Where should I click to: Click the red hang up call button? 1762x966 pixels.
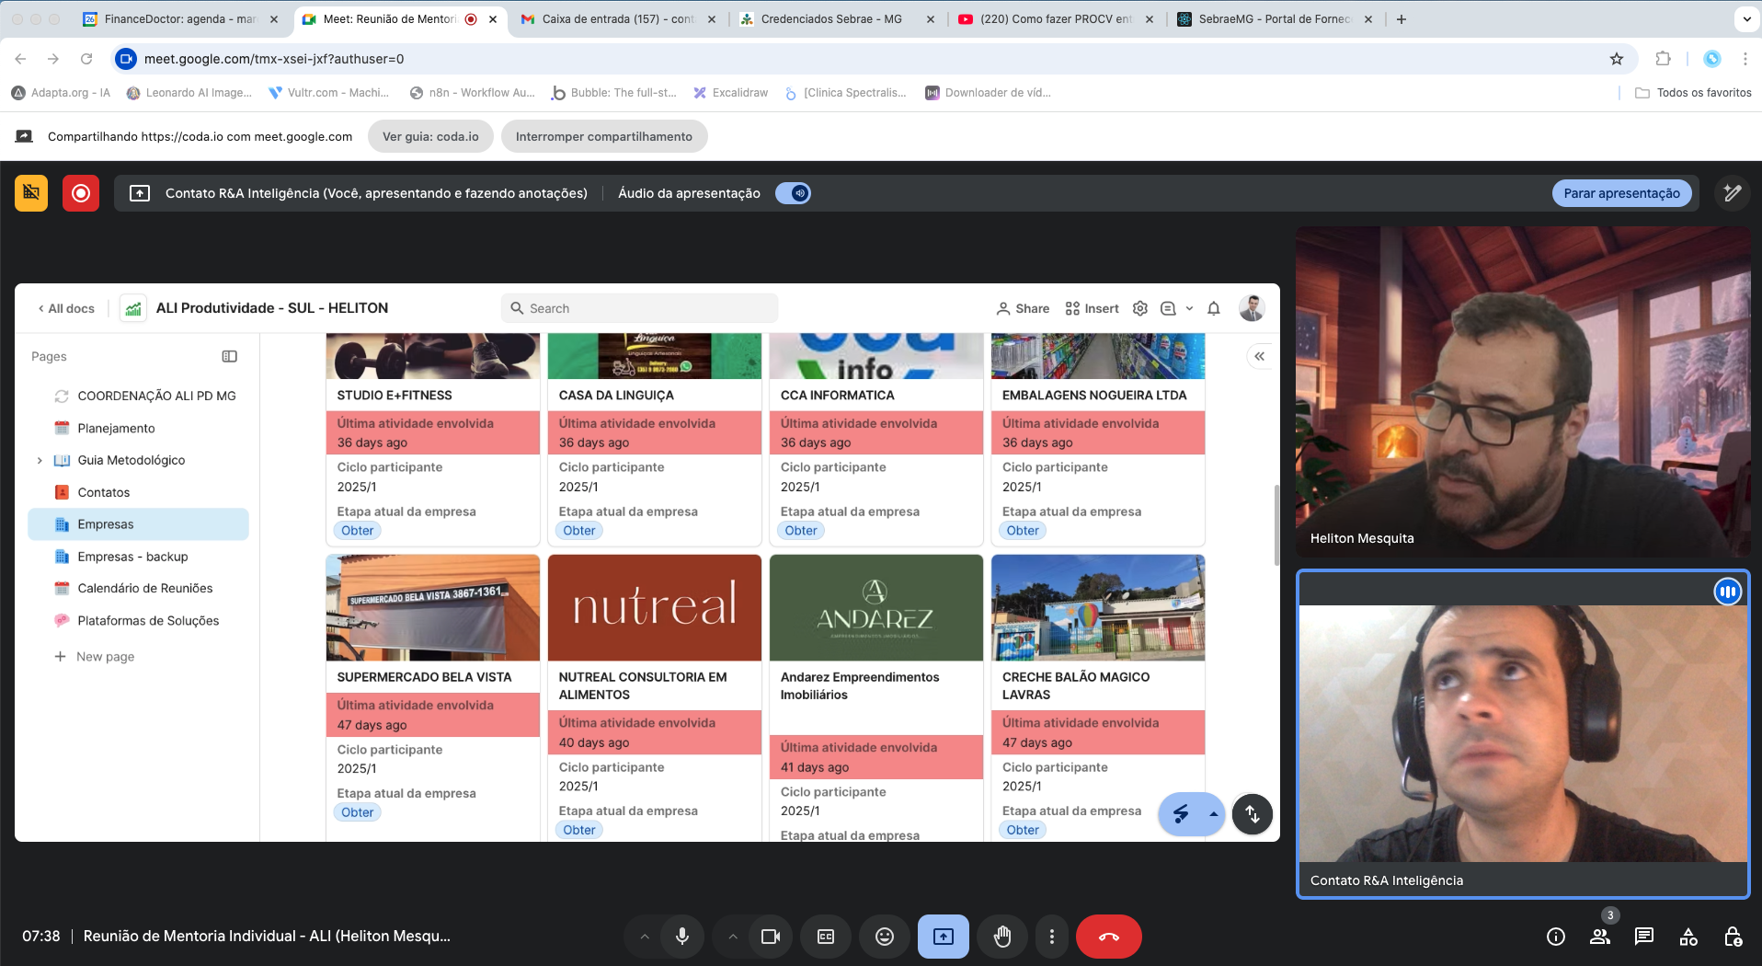point(1108,937)
